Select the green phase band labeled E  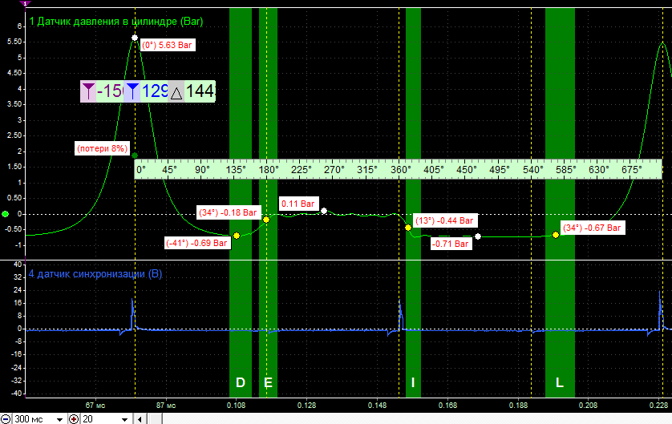[x=269, y=202]
